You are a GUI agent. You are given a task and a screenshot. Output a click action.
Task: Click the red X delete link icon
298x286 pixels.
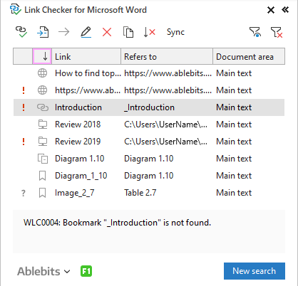pos(107,32)
